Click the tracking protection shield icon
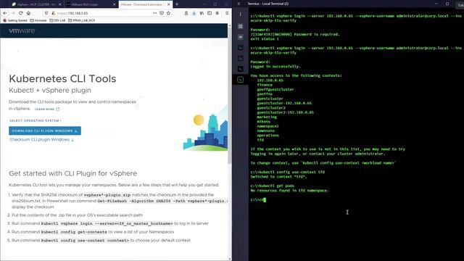Viewport: 464px width, 261px height. [x=46, y=13]
